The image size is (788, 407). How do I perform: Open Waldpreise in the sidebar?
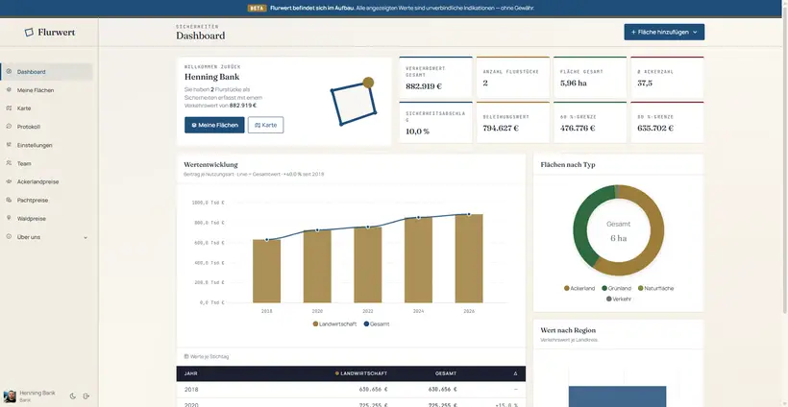pyautogui.click(x=47, y=219)
